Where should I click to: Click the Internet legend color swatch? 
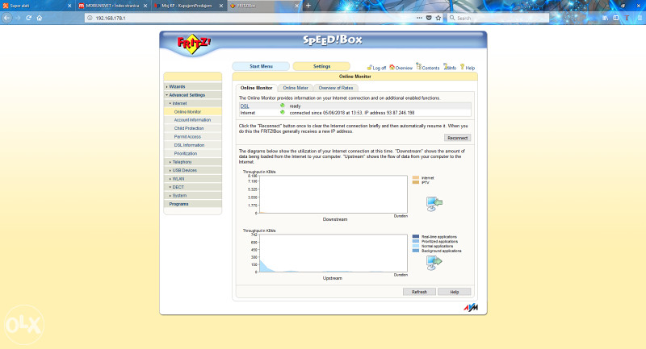pos(416,177)
